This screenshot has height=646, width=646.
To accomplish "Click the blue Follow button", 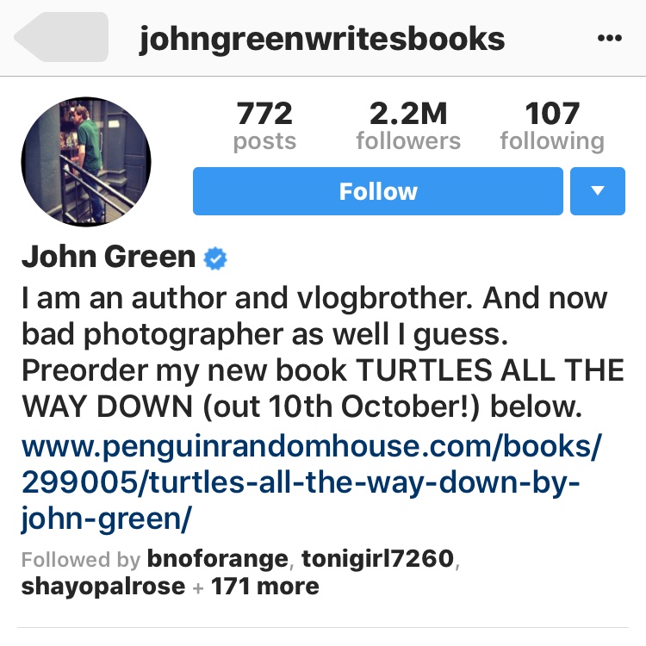I will tap(378, 191).
